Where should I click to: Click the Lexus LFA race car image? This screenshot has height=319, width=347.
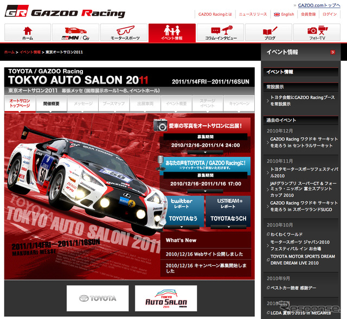[86, 180]
